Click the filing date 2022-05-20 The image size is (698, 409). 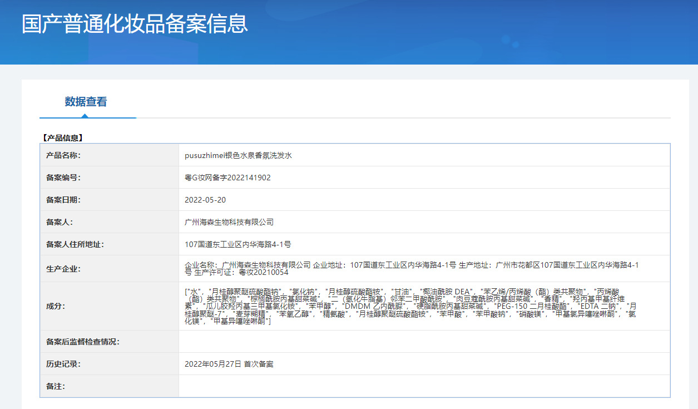205,200
